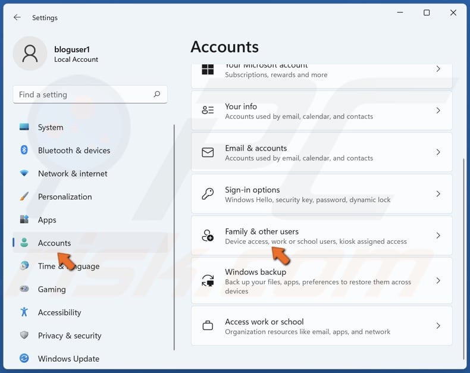Click the Accounts person icon
The height and width of the screenshot is (373, 470).
coord(24,243)
